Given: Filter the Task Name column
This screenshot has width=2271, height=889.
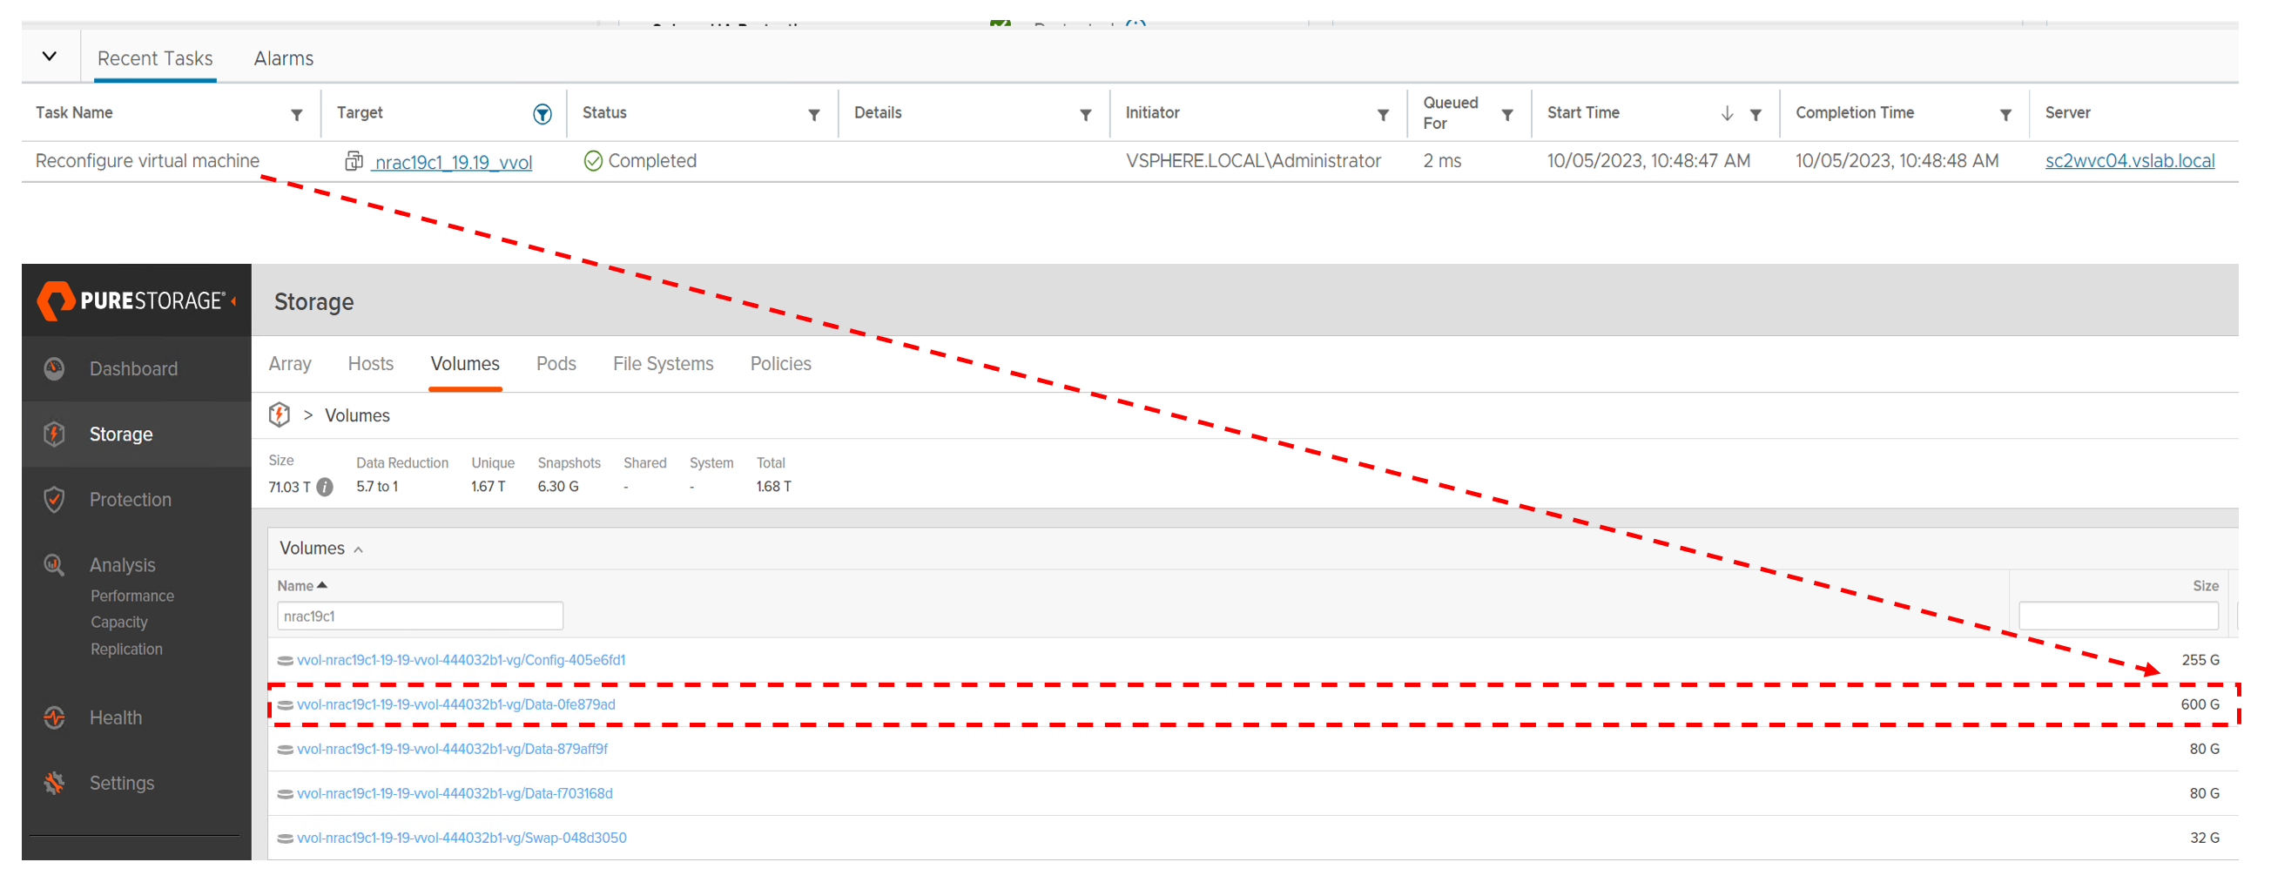Looking at the screenshot, I should point(297,115).
